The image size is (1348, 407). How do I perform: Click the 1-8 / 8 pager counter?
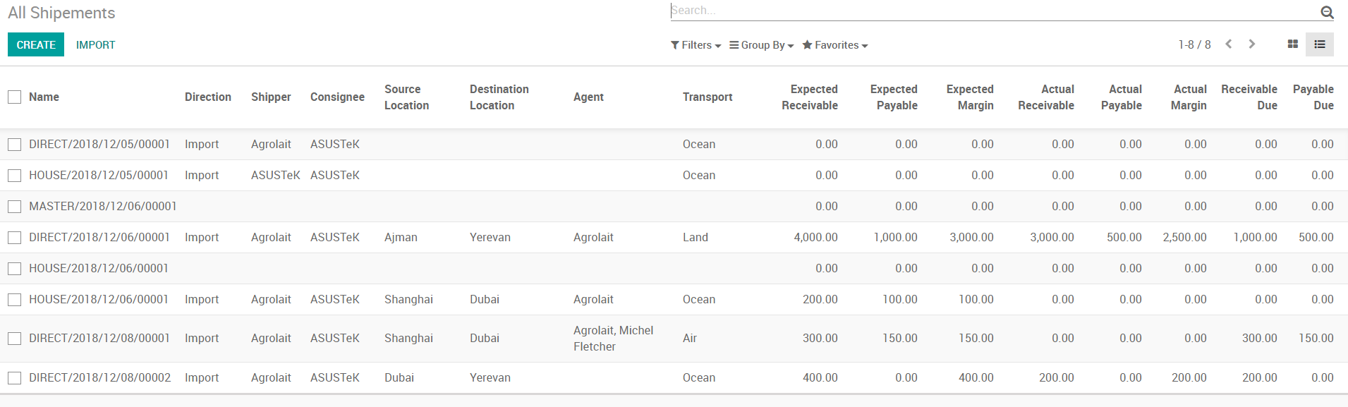click(x=1194, y=45)
